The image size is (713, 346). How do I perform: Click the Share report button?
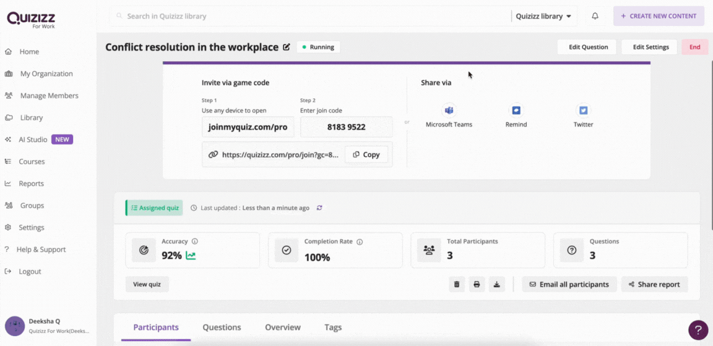(654, 284)
